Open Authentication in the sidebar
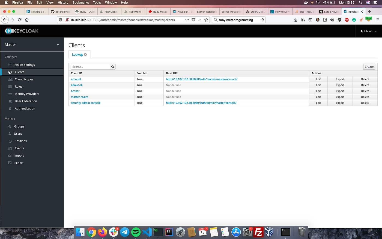Image resolution: width=382 pixels, height=239 pixels. (25, 108)
